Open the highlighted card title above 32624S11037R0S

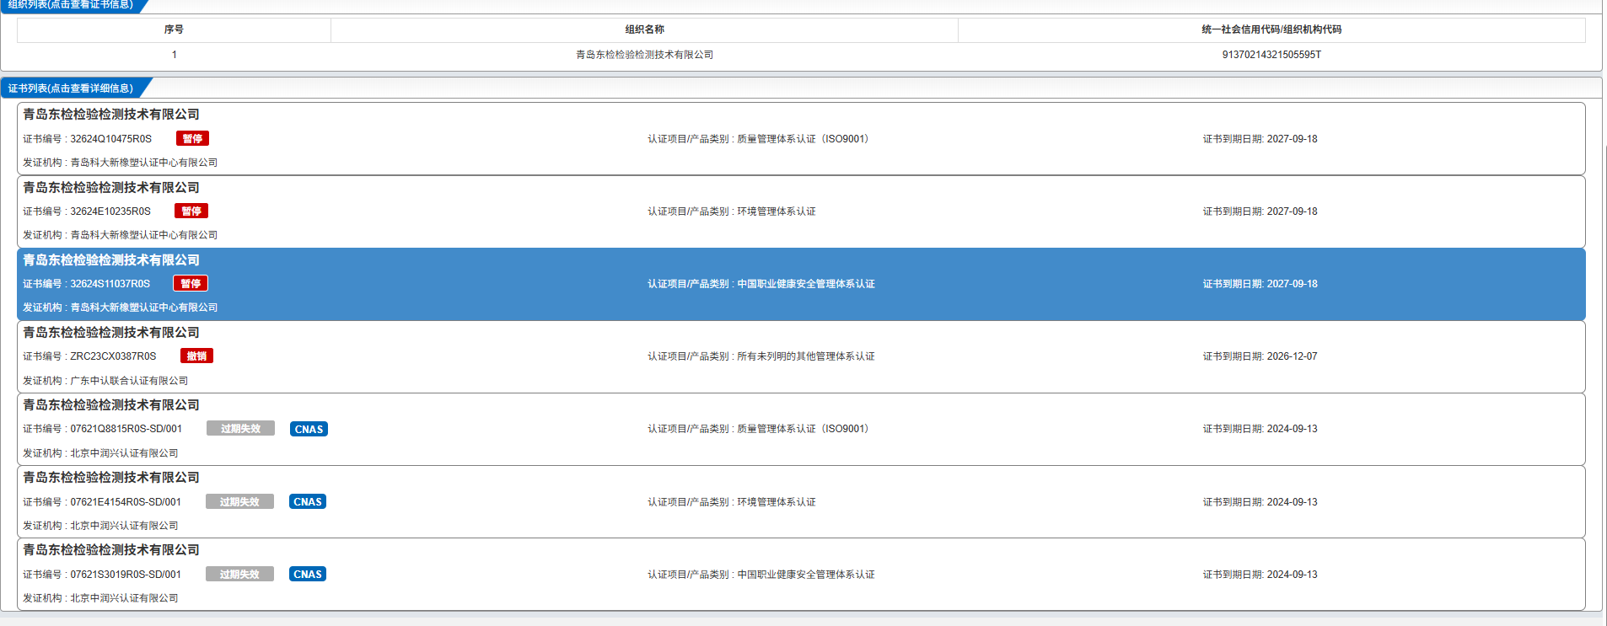[111, 259]
